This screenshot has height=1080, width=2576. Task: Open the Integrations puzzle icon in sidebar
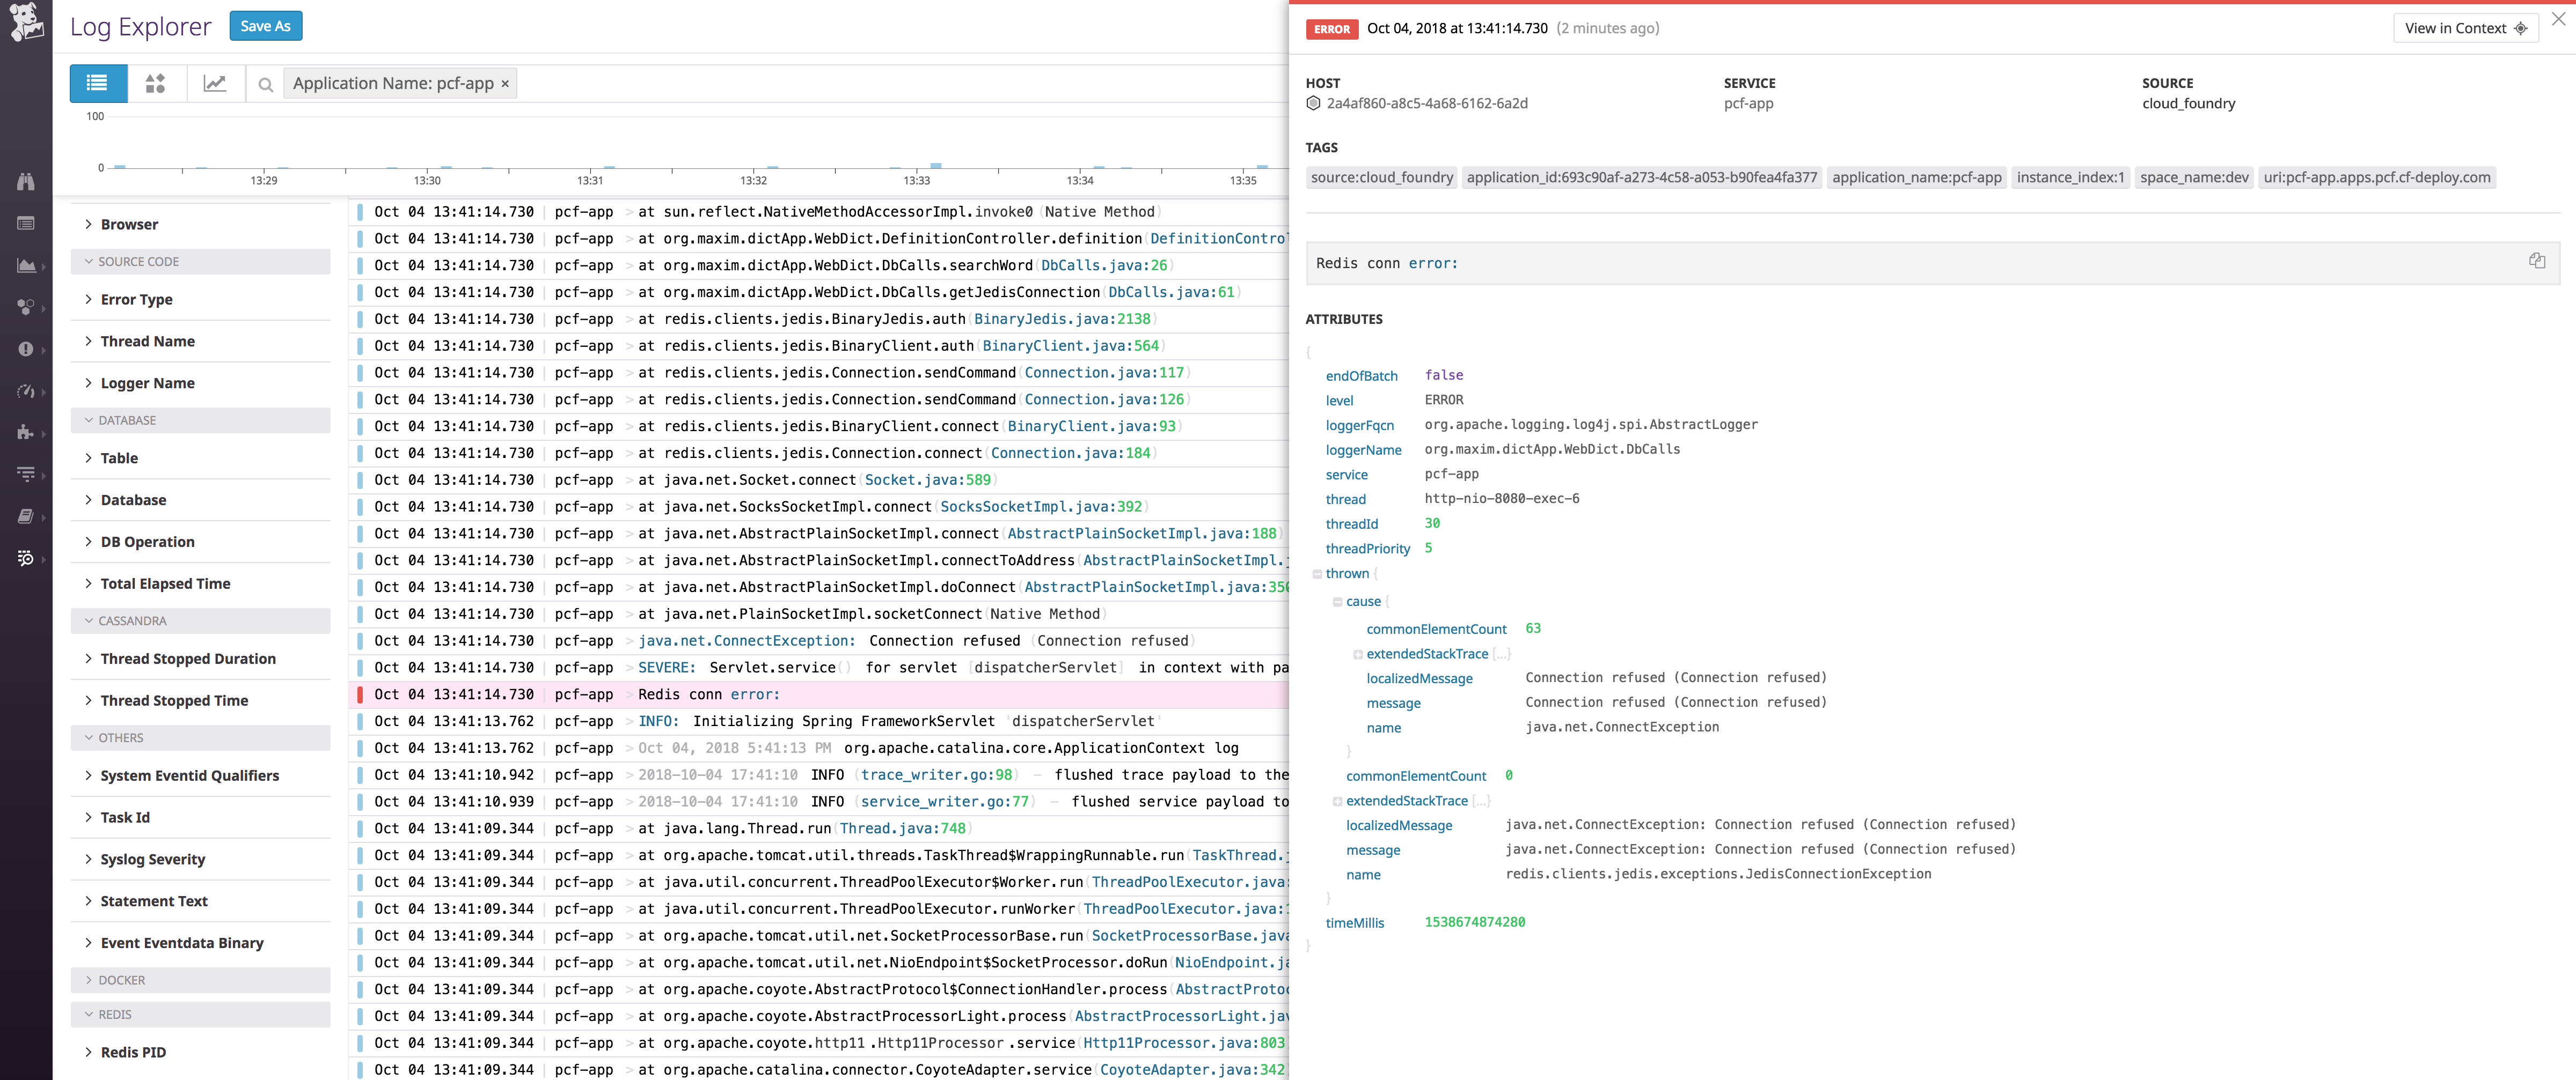click(25, 433)
